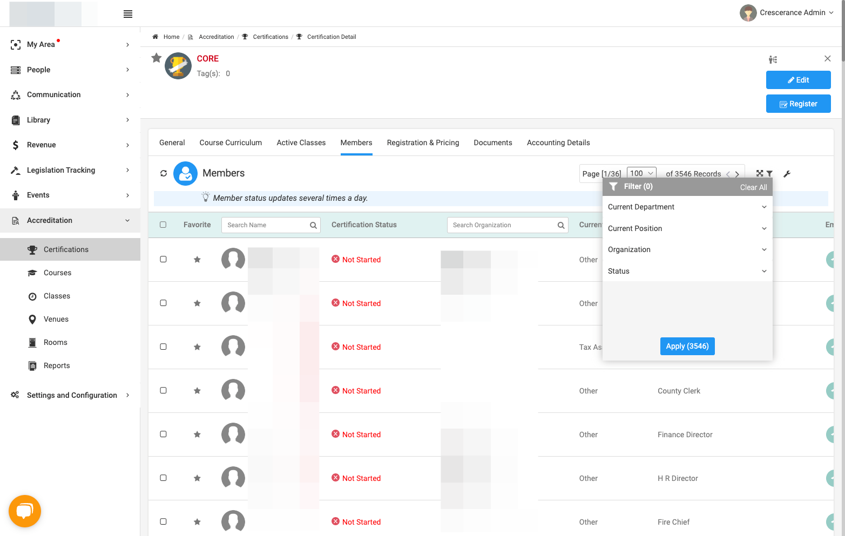Favorite the CORE certification star
Image resolution: width=845 pixels, height=536 pixels.
[157, 58]
